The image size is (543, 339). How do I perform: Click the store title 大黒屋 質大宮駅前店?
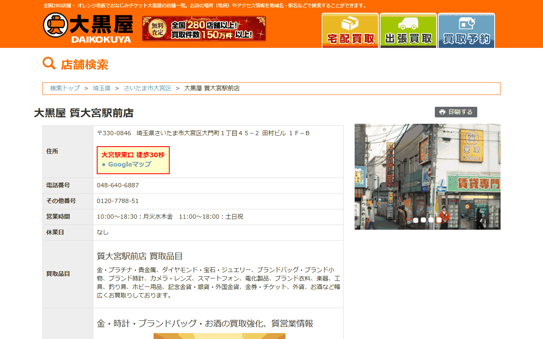tap(84, 113)
